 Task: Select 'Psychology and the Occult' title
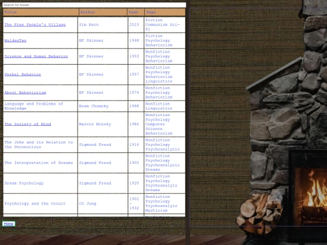[x=35, y=203]
